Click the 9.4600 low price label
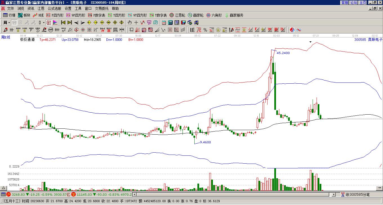This screenshot has width=383, height=205. coord(205,142)
